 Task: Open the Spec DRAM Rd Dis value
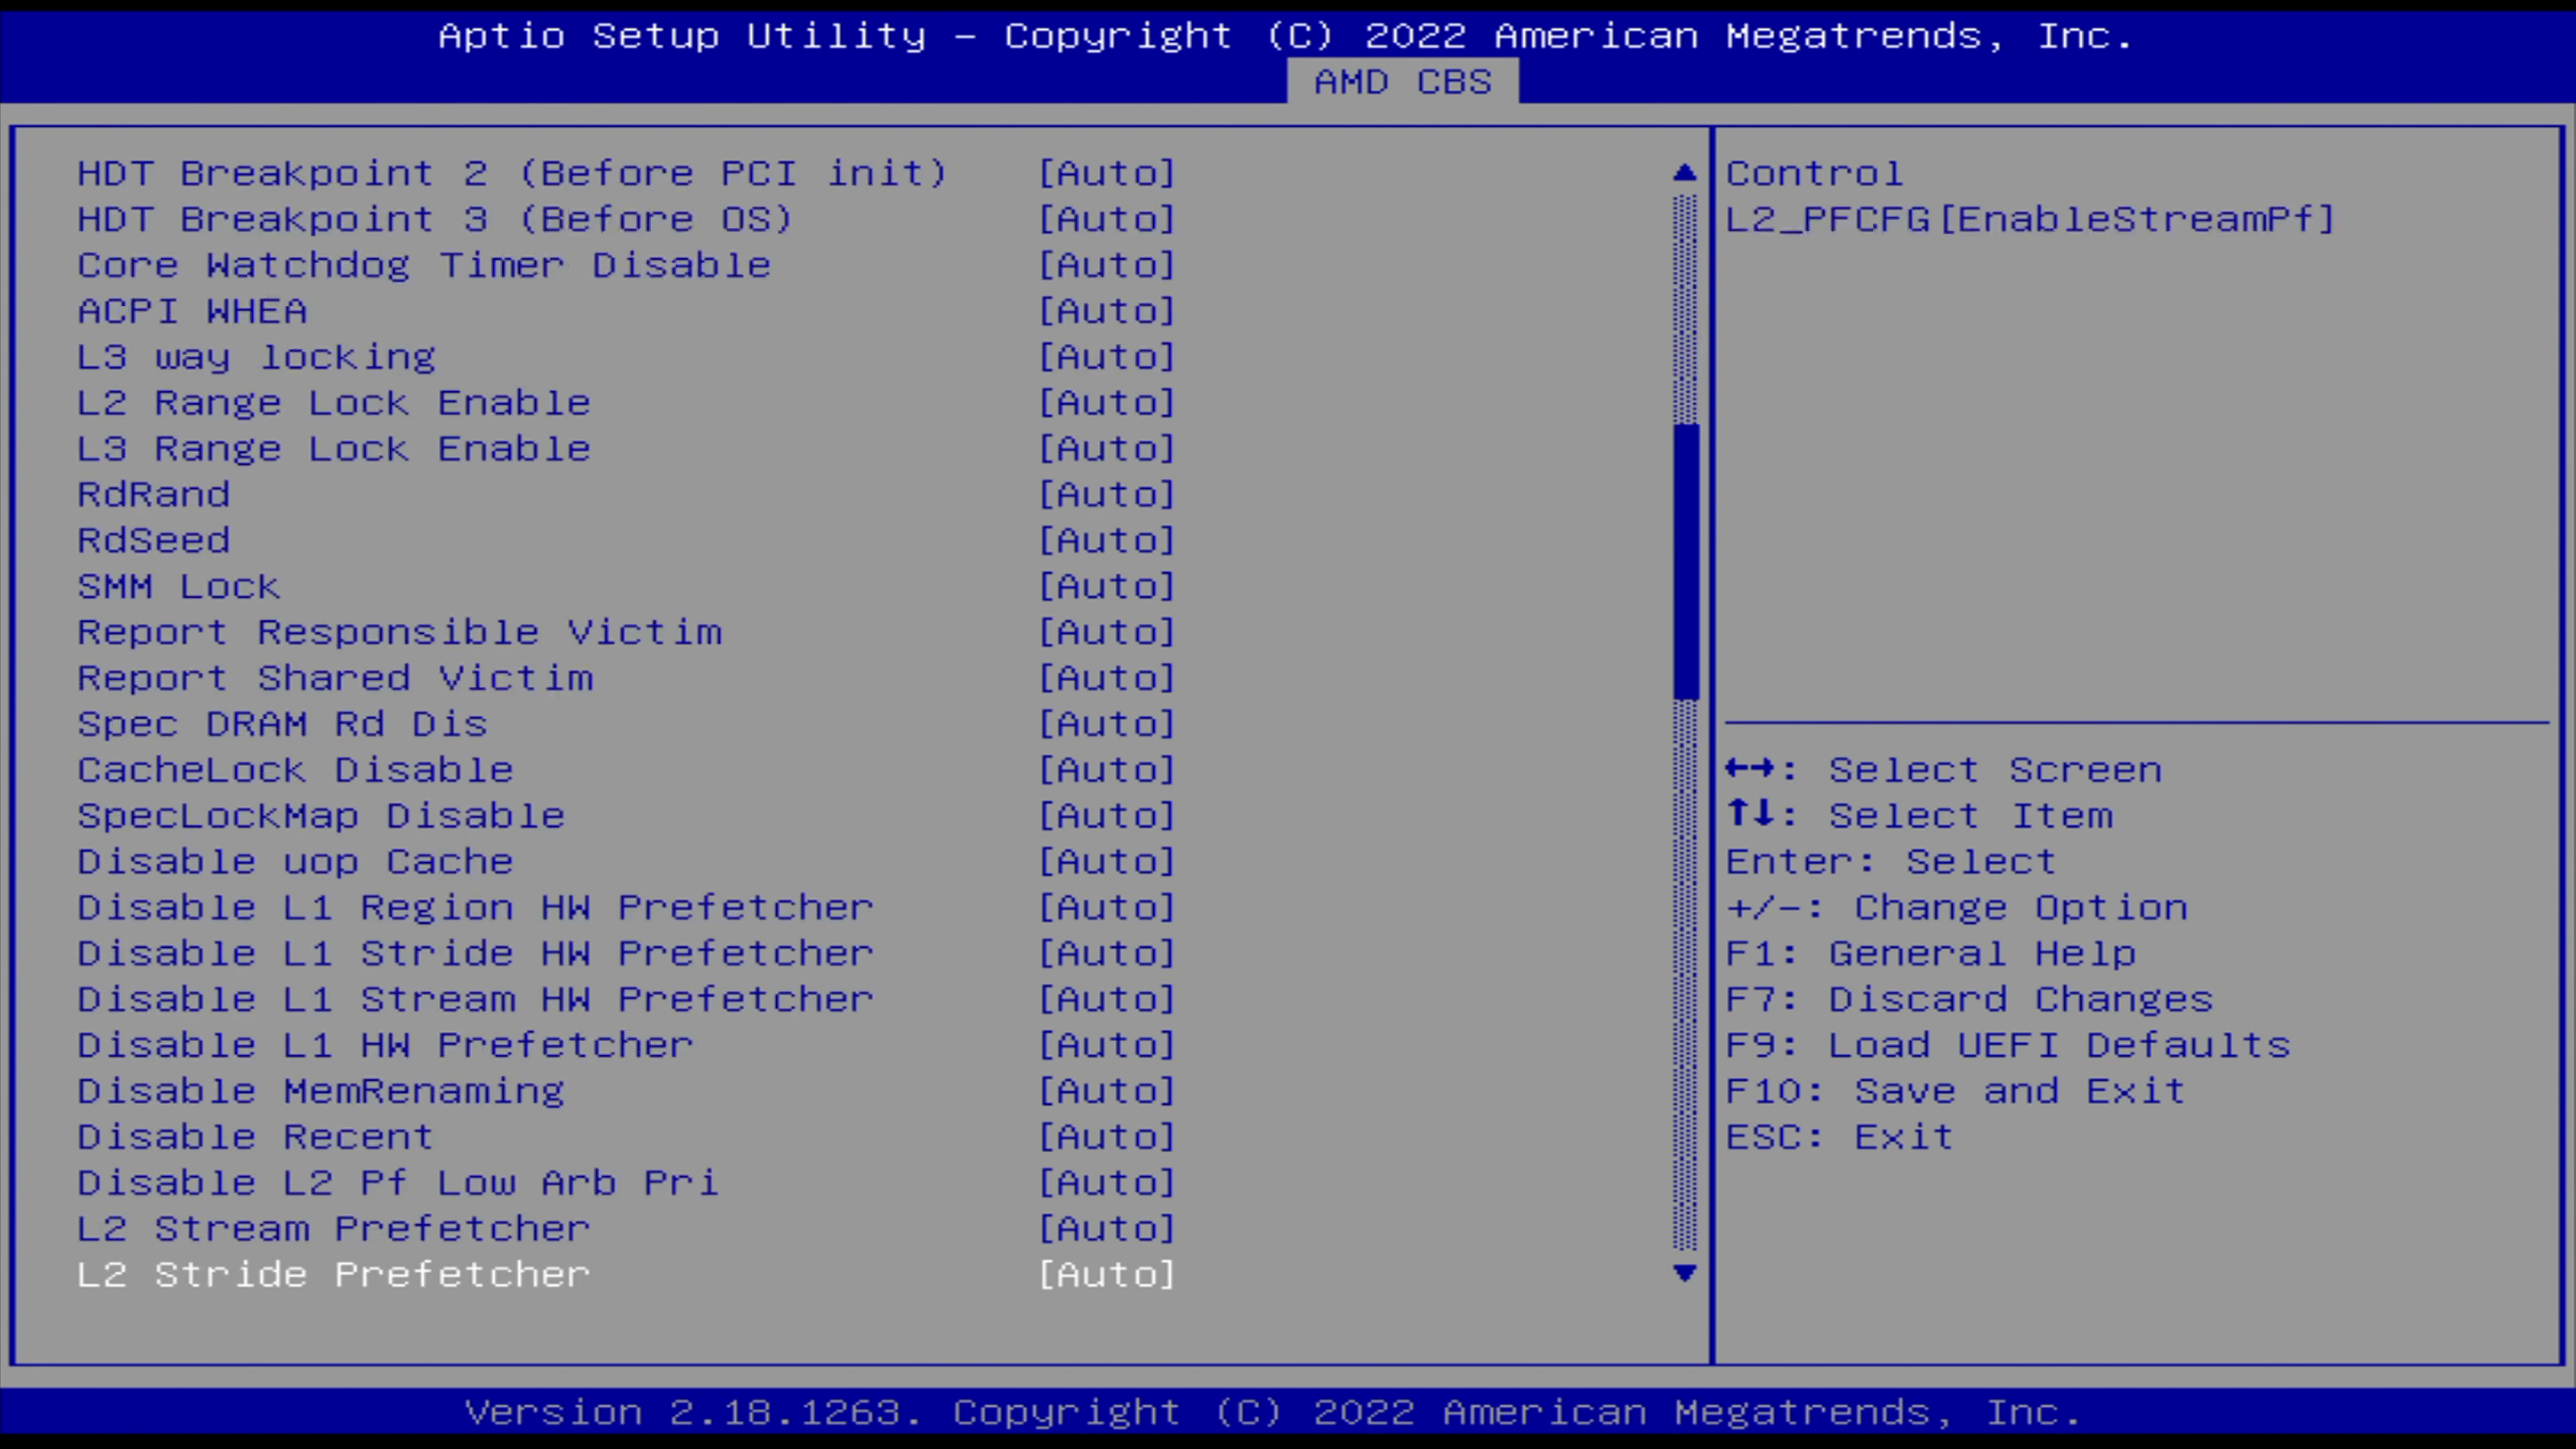click(1107, 724)
